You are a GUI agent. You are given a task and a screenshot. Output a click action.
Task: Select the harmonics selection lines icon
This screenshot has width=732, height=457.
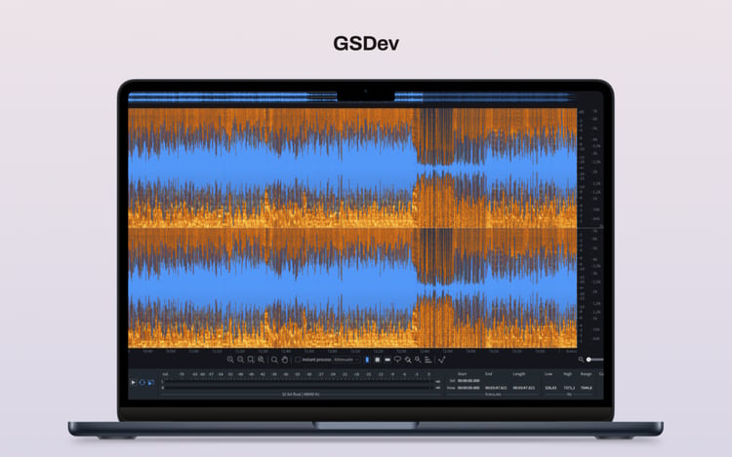coord(428,360)
